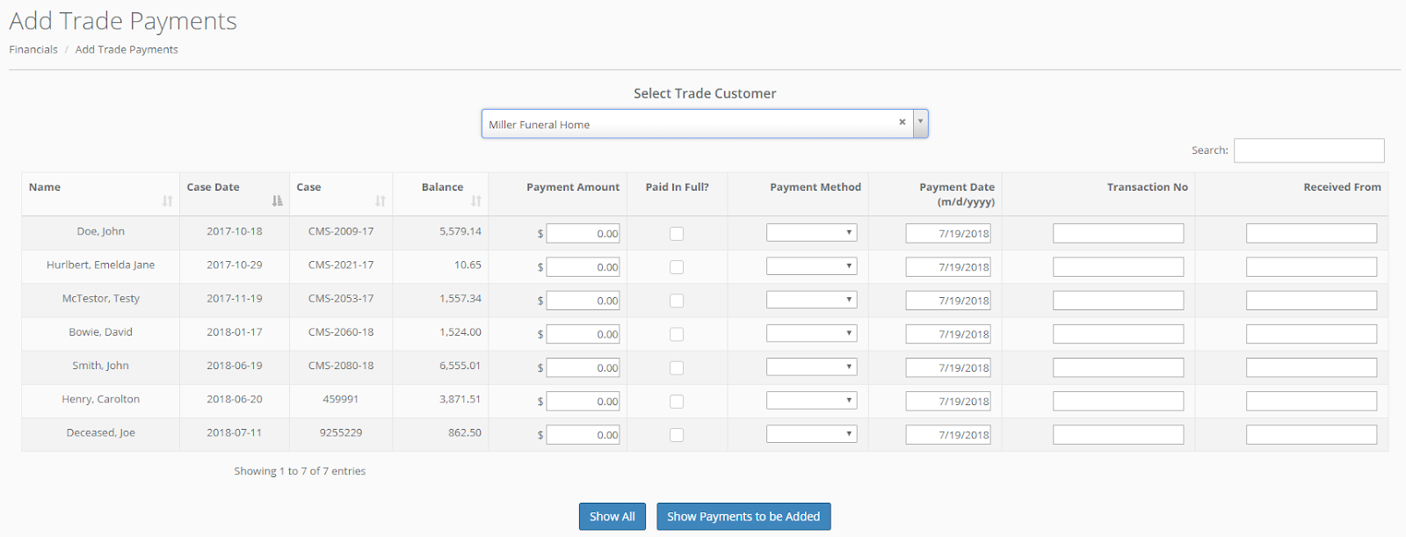Screen dimensions: 1406x537
Task: Select Payment Date field for Henry, Carolton
Action: pos(948,402)
